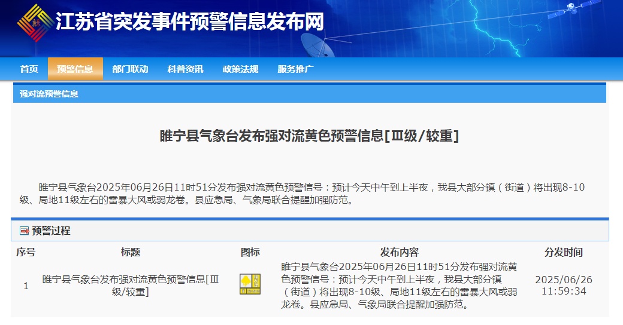Open the 服务推广 menu item
This screenshot has height=325, width=623.
click(x=295, y=69)
